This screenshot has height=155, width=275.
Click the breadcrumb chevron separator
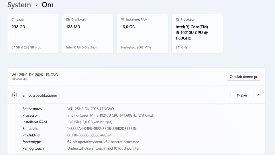[37, 5]
